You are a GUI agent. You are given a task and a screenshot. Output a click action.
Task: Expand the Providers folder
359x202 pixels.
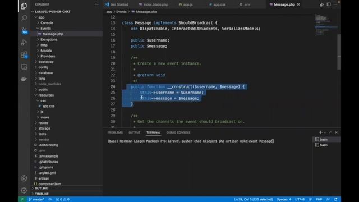pyautogui.click(x=48, y=56)
